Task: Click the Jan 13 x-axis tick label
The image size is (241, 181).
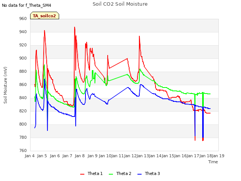Action: [x=143, y=156]
